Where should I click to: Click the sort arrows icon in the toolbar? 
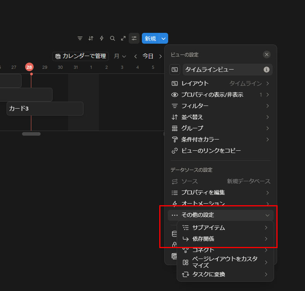[x=91, y=38]
